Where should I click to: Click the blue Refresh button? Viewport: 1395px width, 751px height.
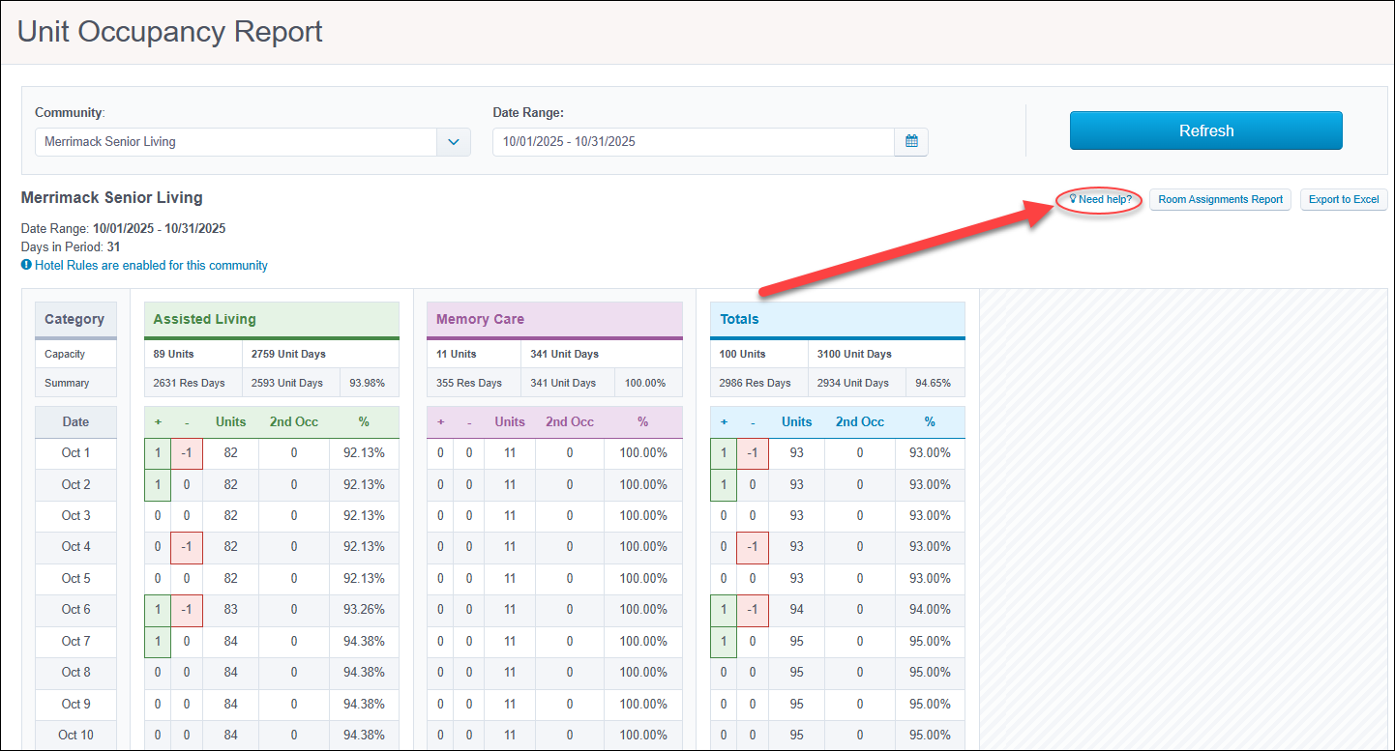(1206, 130)
